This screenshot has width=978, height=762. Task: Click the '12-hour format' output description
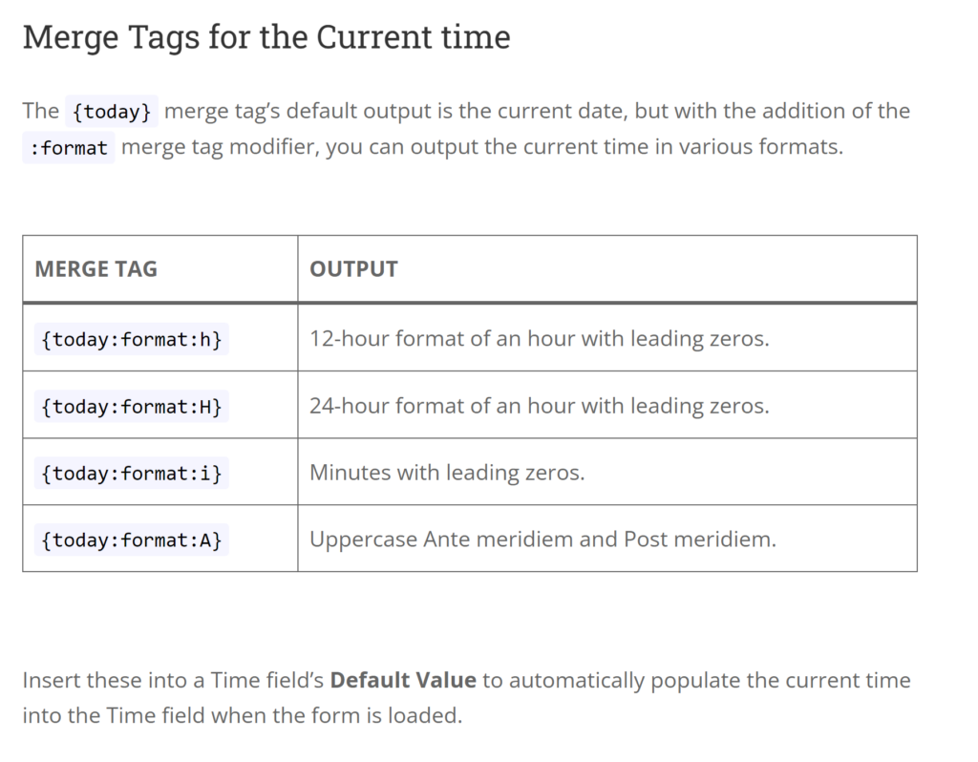point(539,339)
